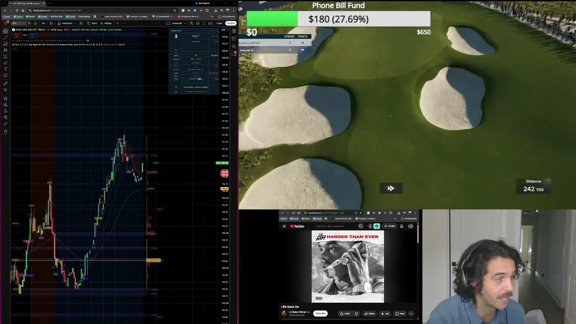
Task: Toggle hide all drawings eye tool
Action: click(x=5, y=117)
